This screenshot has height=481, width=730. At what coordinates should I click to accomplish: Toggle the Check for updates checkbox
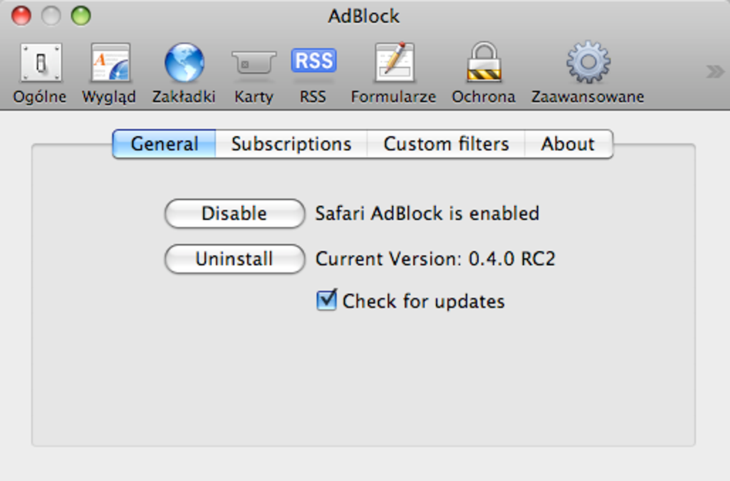point(326,300)
